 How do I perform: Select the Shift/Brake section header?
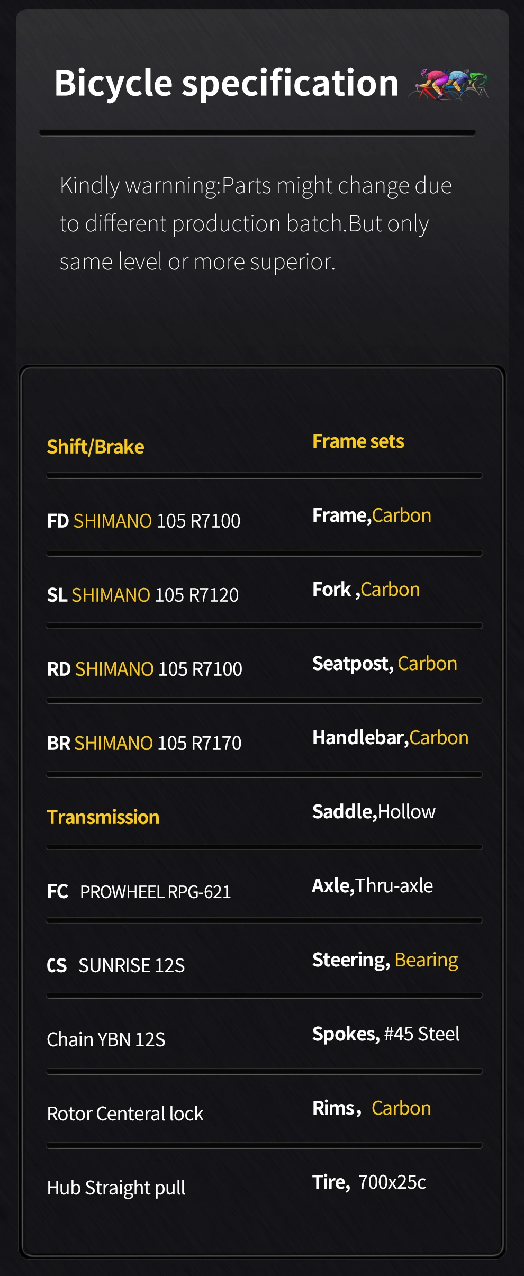[96, 447]
